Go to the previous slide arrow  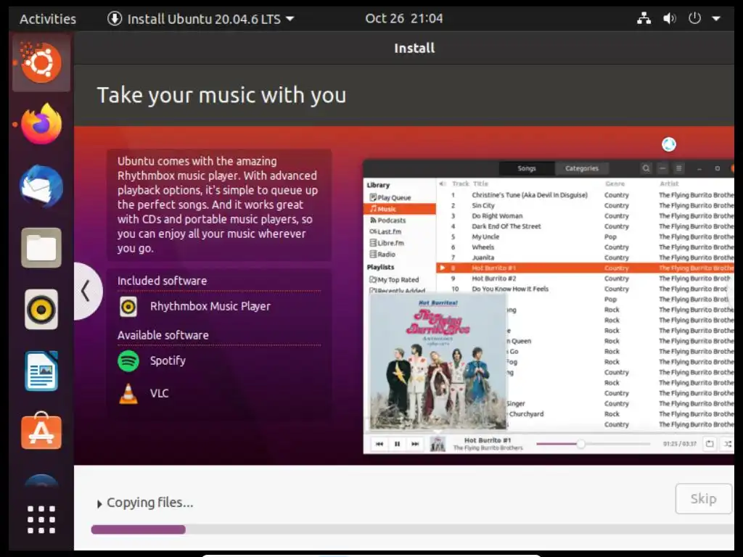point(86,291)
